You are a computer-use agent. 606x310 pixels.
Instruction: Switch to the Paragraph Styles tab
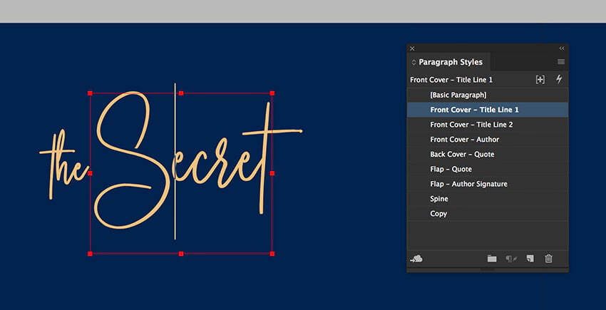click(450, 63)
